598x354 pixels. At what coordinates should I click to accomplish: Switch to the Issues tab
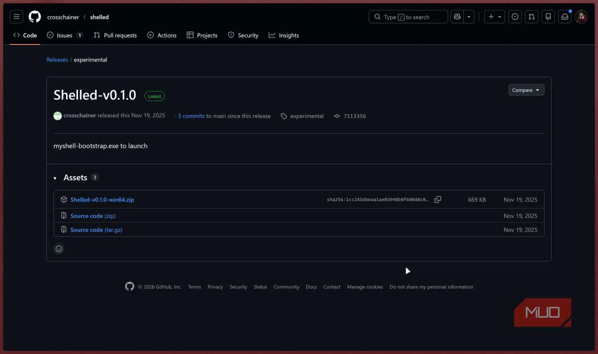65,35
